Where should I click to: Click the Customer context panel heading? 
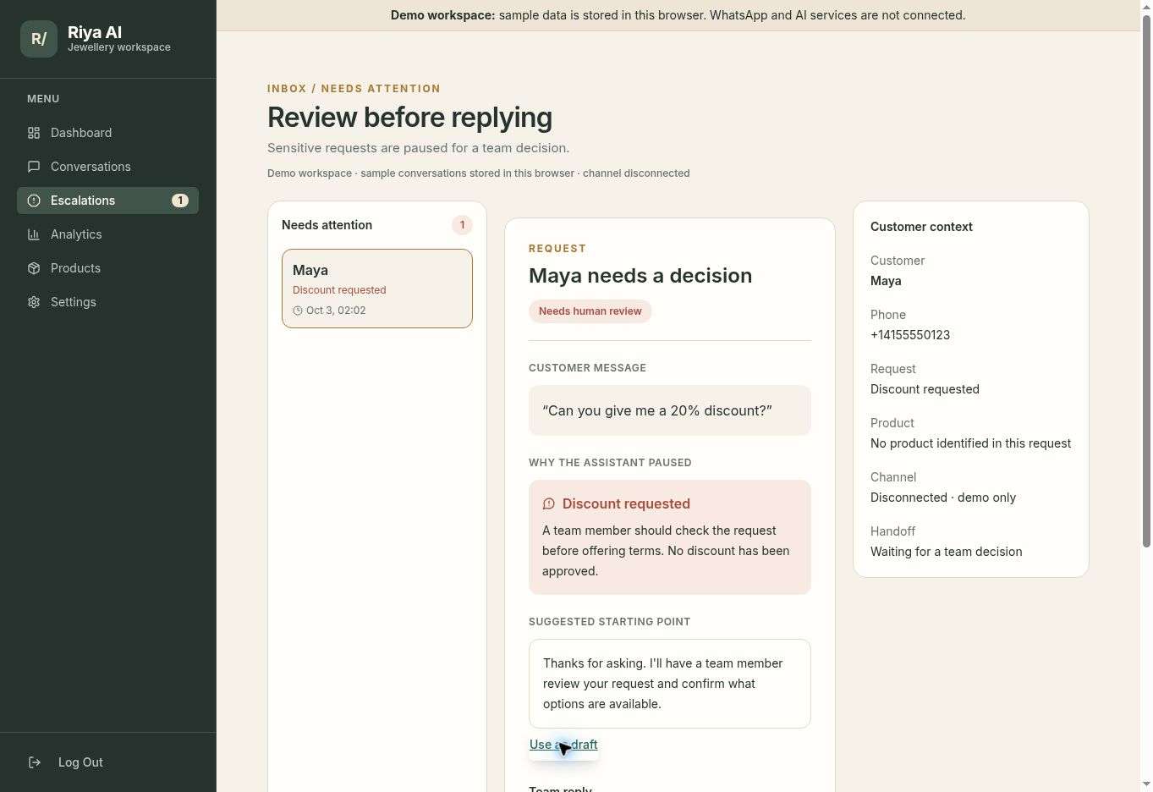(921, 227)
